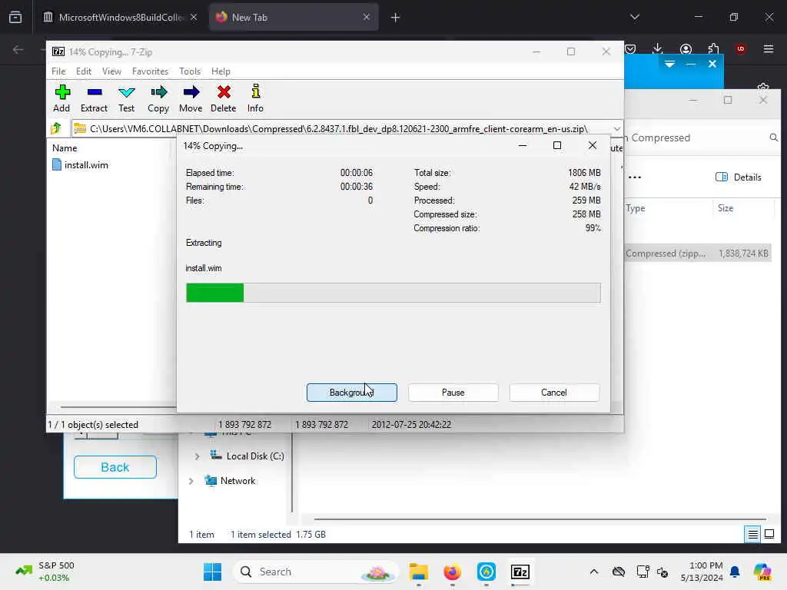This screenshot has width=787, height=590.
Task: Expand the Network tree node
Action: tap(191, 481)
